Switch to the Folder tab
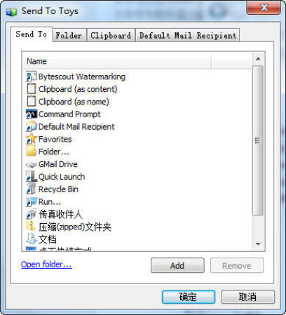 coord(69,36)
